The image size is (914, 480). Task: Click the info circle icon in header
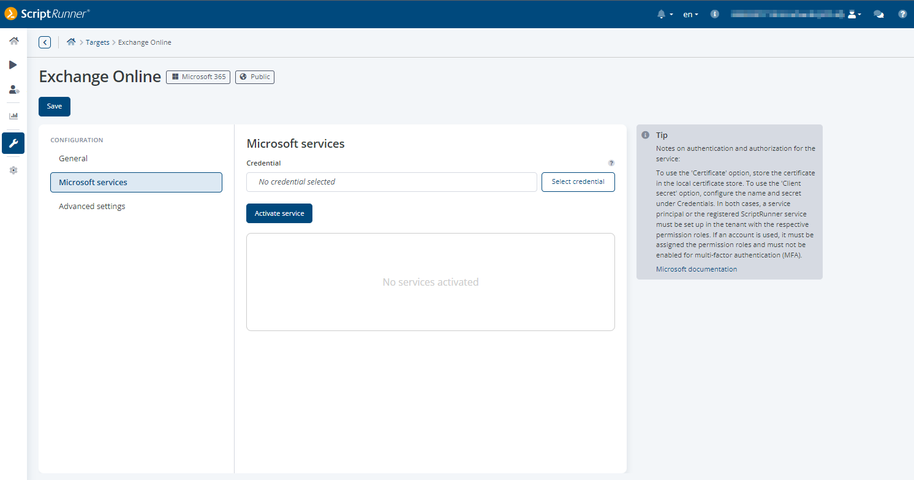pyautogui.click(x=714, y=14)
